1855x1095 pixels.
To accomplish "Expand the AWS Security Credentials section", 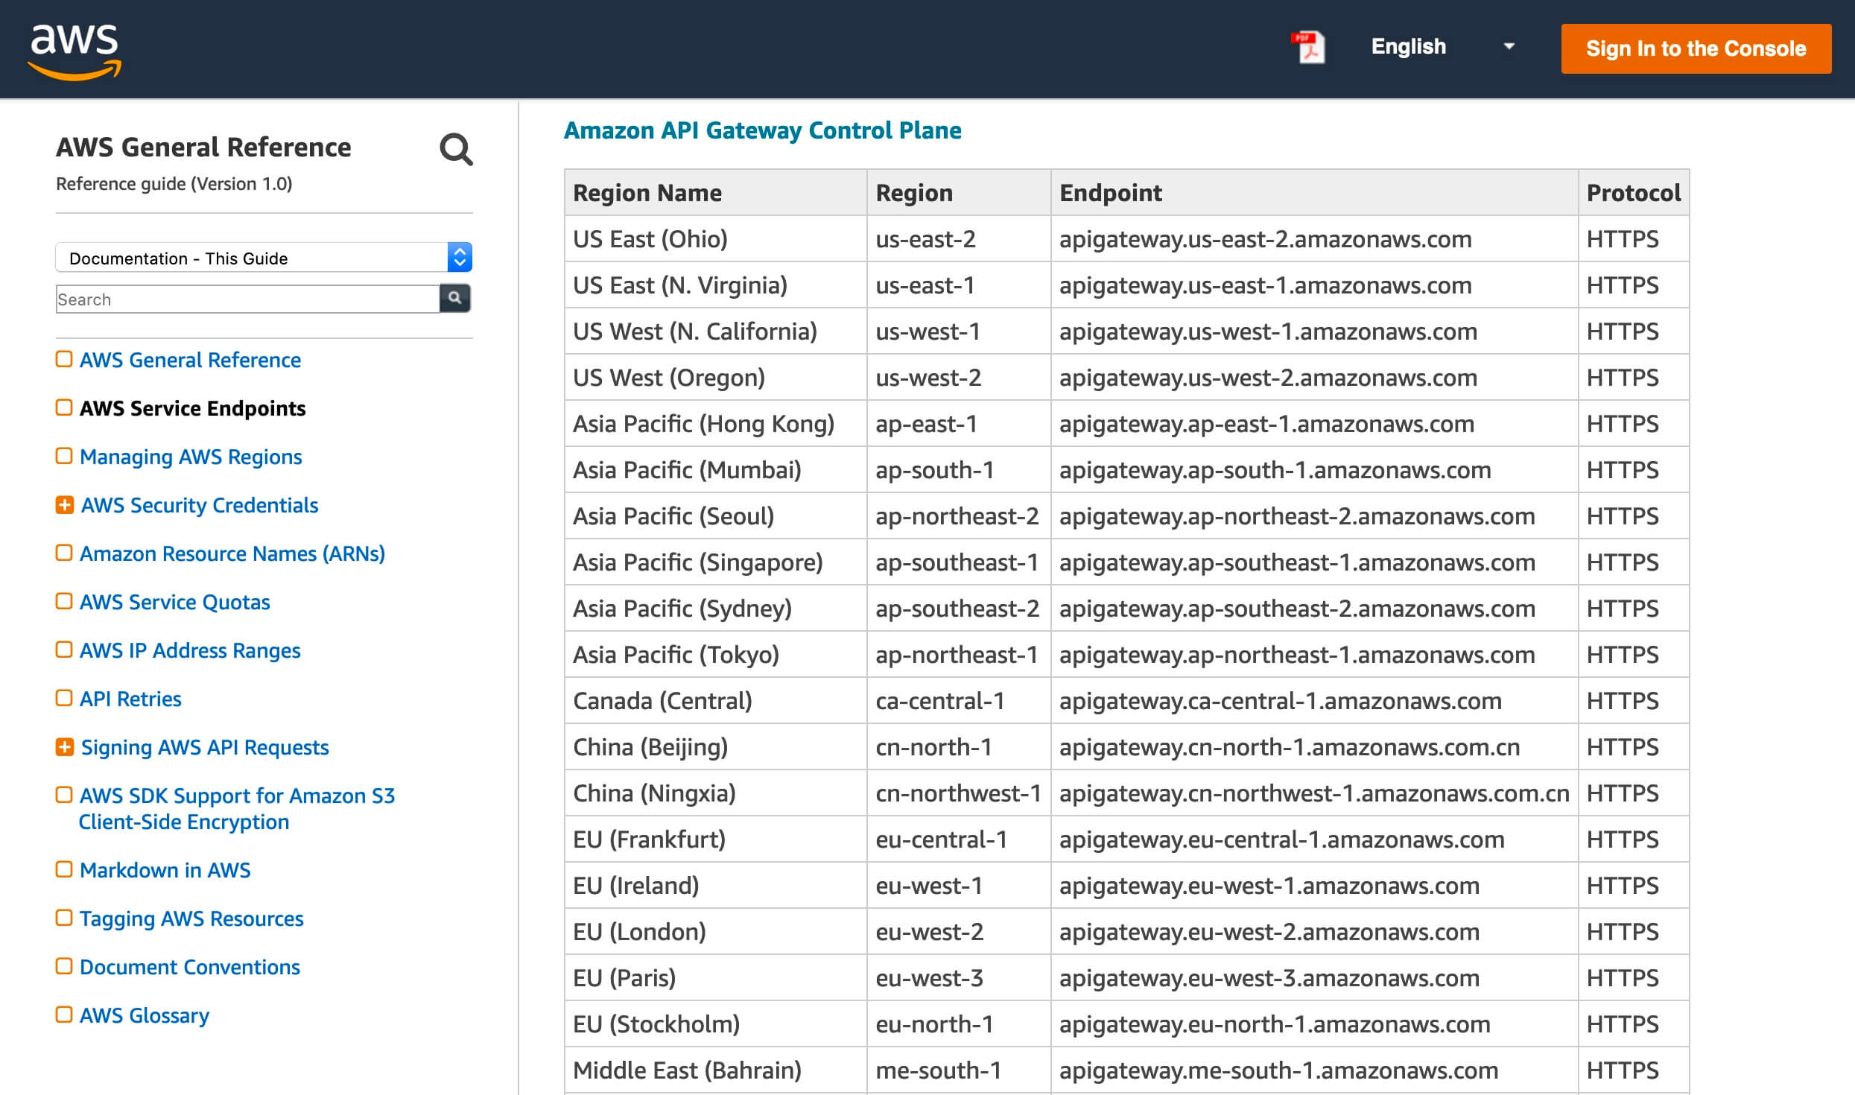I will coord(65,505).
